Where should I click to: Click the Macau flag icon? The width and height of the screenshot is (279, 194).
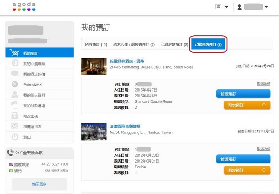click(x=11, y=171)
